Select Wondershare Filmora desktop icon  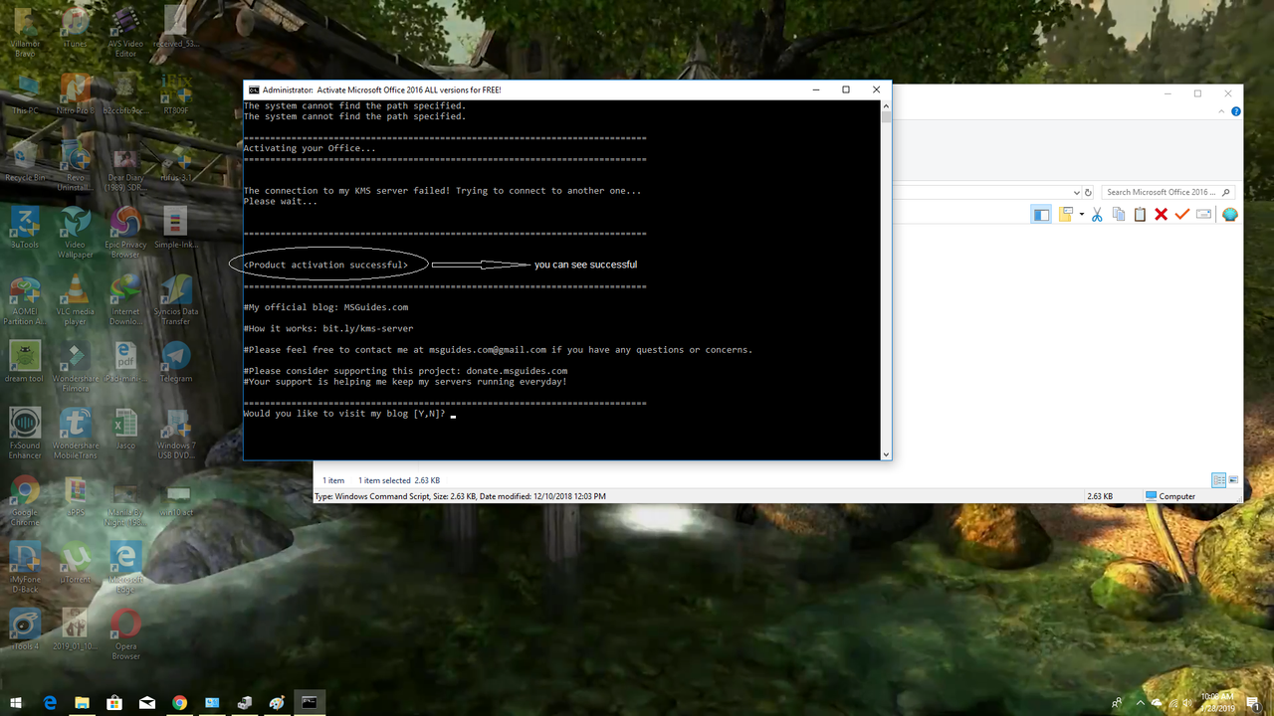pos(75,367)
